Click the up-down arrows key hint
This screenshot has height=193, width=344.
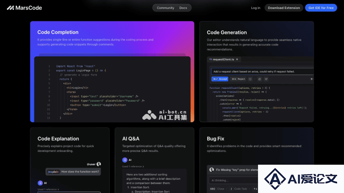(255, 189)
